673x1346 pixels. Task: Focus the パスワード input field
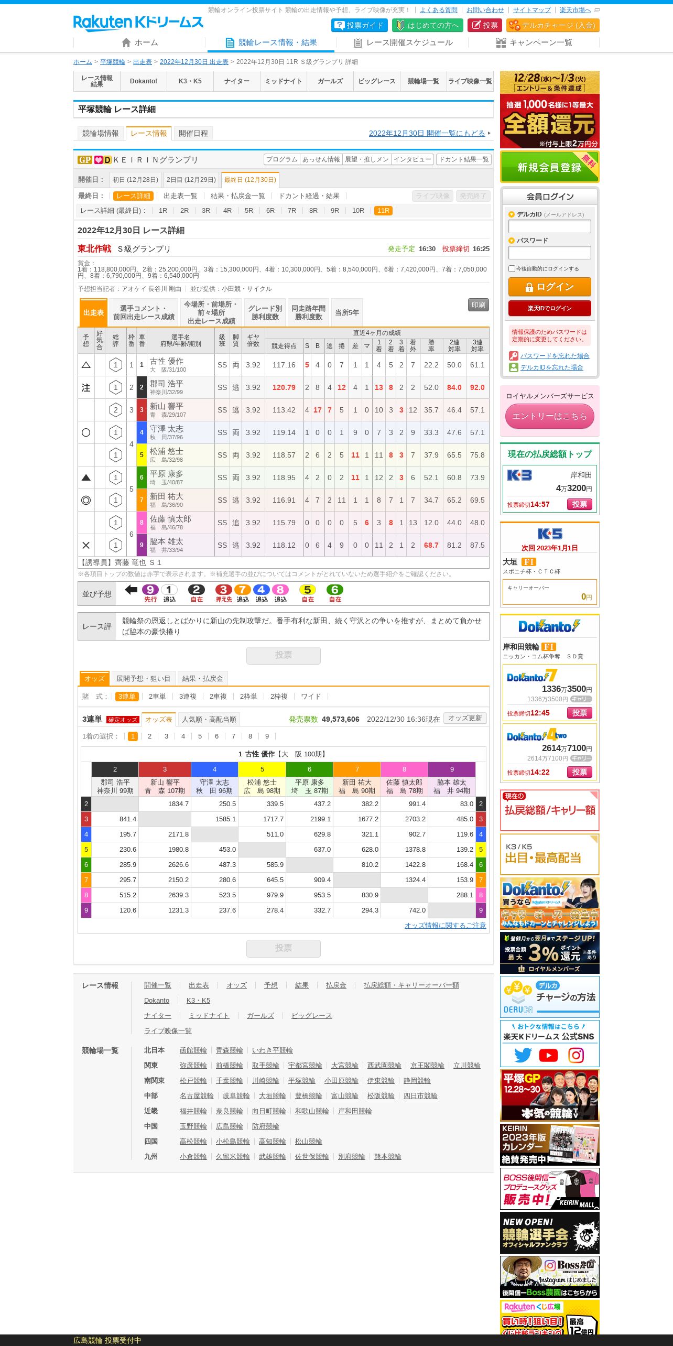pyautogui.click(x=550, y=253)
